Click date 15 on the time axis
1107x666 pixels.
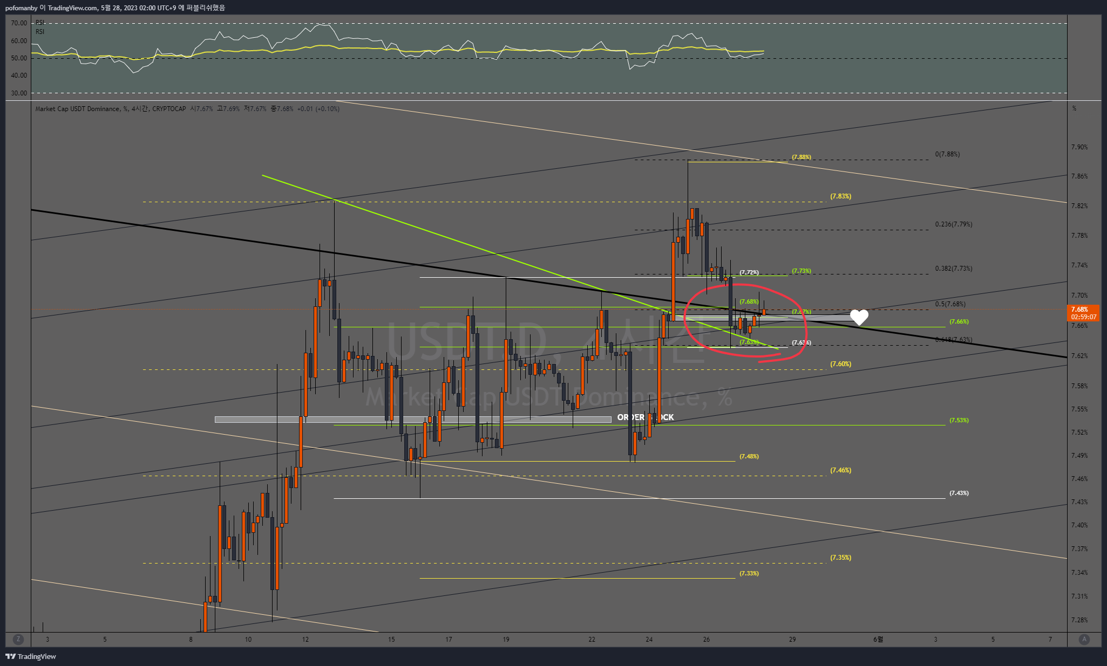pos(391,640)
